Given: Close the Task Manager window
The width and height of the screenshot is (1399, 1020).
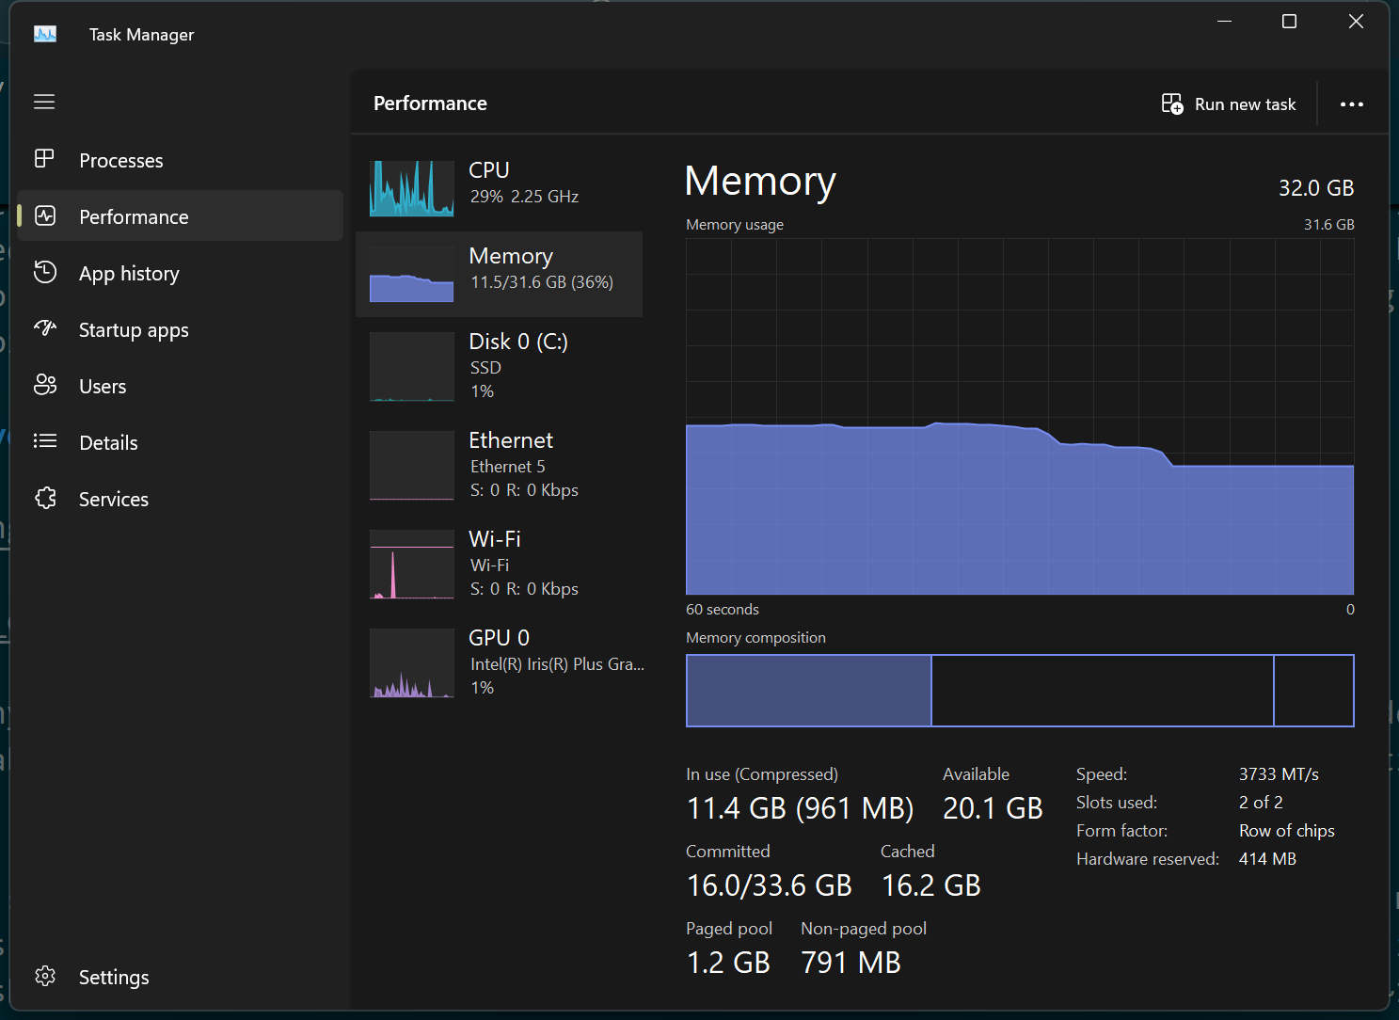Looking at the screenshot, I should 1356,21.
